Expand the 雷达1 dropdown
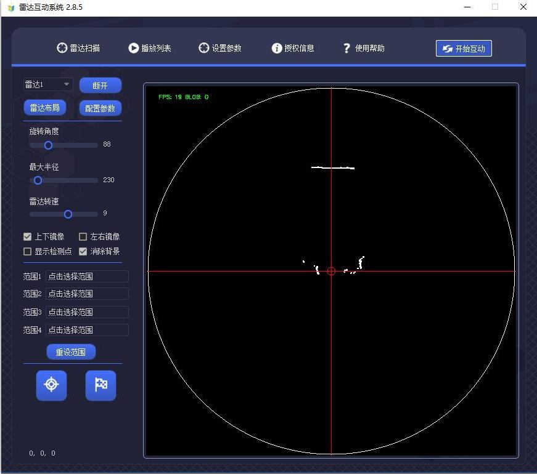 (67, 84)
